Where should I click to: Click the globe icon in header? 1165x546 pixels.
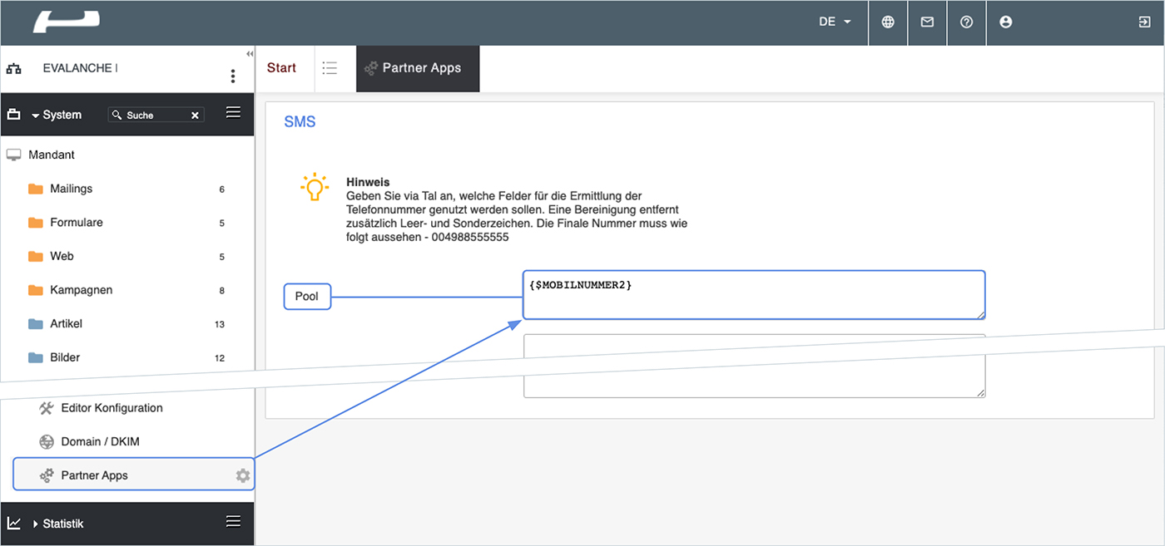point(888,22)
